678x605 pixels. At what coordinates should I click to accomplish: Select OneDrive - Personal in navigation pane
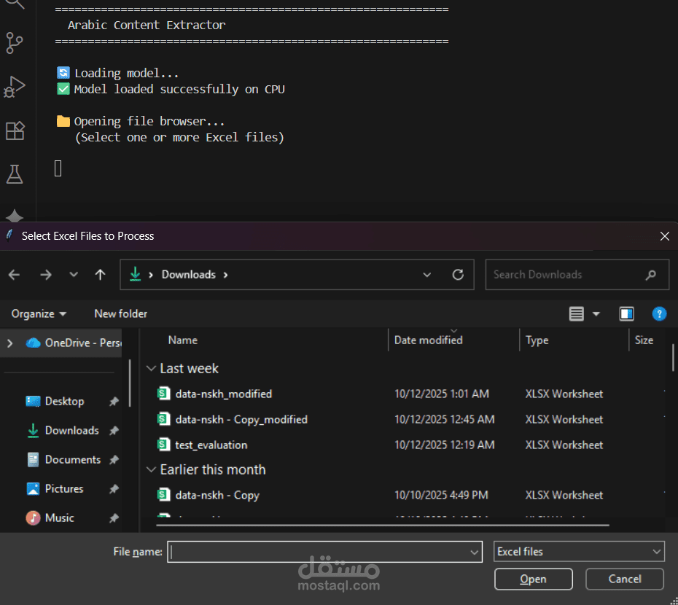click(x=73, y=343)
